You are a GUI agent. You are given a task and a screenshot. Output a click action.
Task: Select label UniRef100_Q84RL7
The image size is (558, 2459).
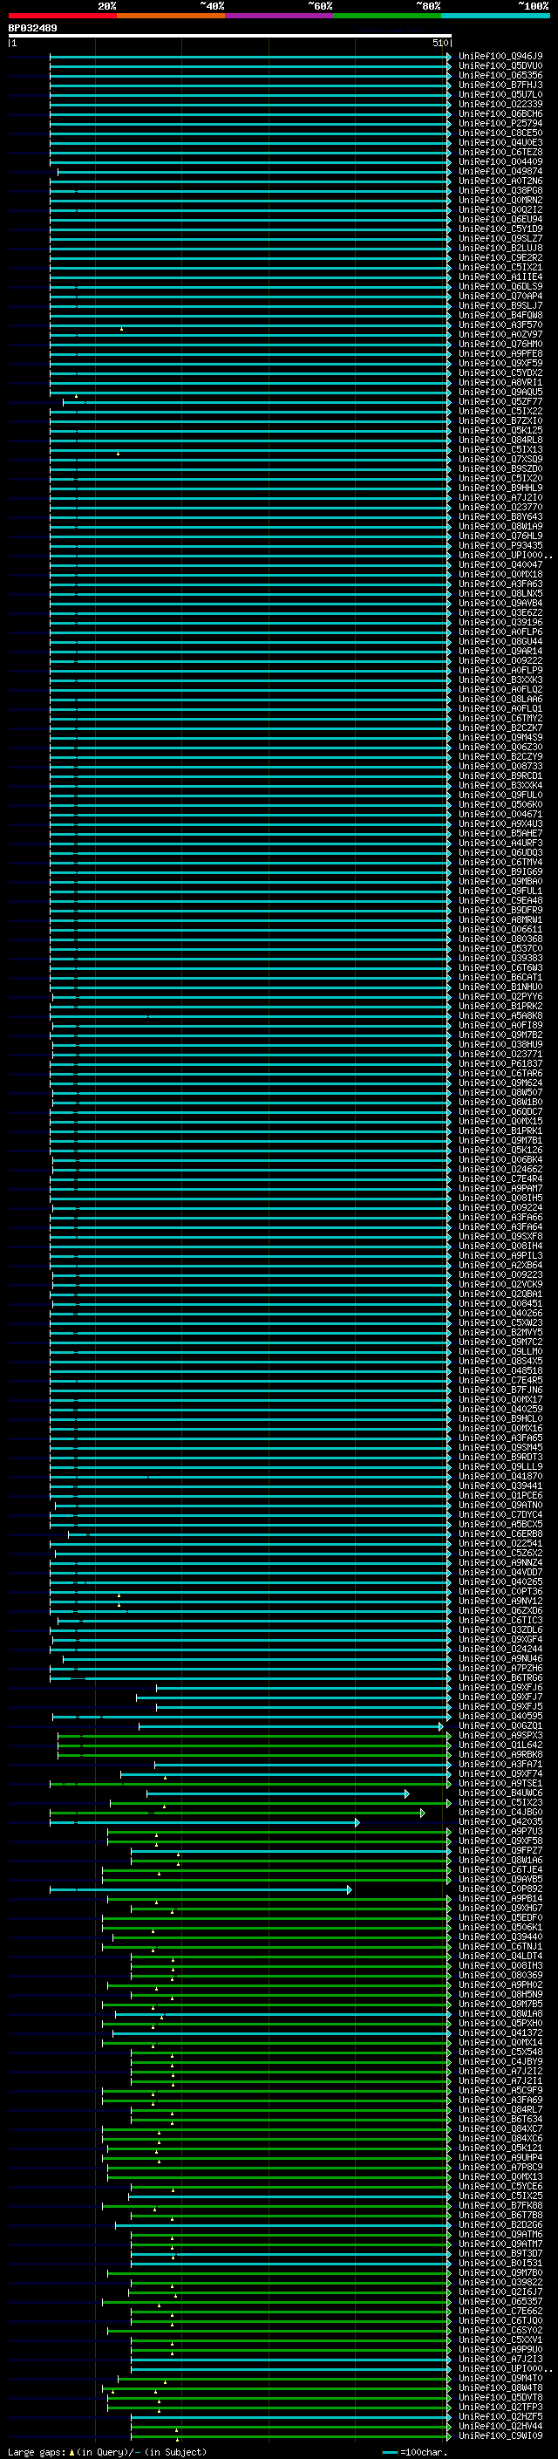(500, 2109)
